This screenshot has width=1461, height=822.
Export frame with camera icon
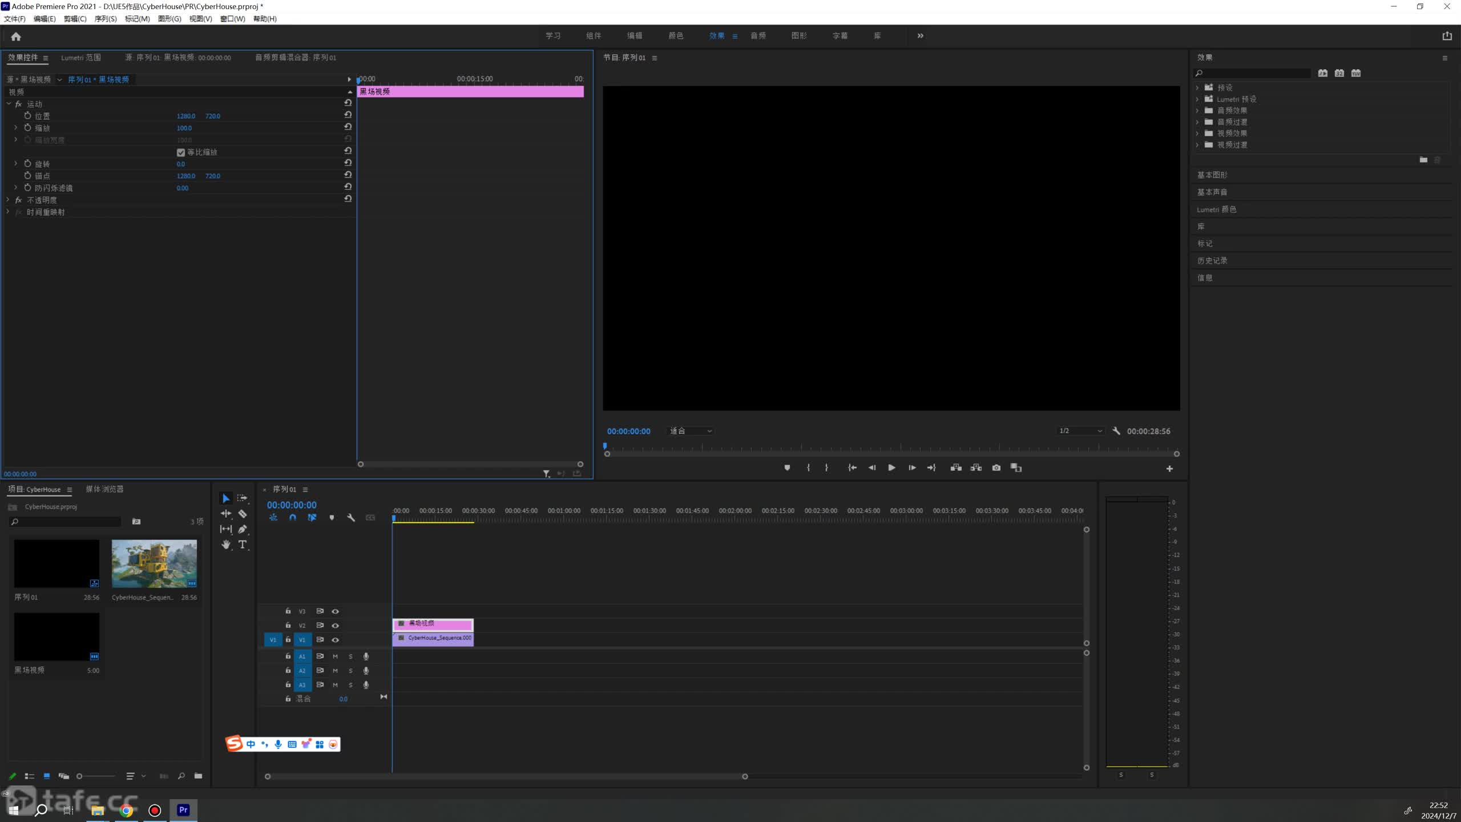(996, 468)
